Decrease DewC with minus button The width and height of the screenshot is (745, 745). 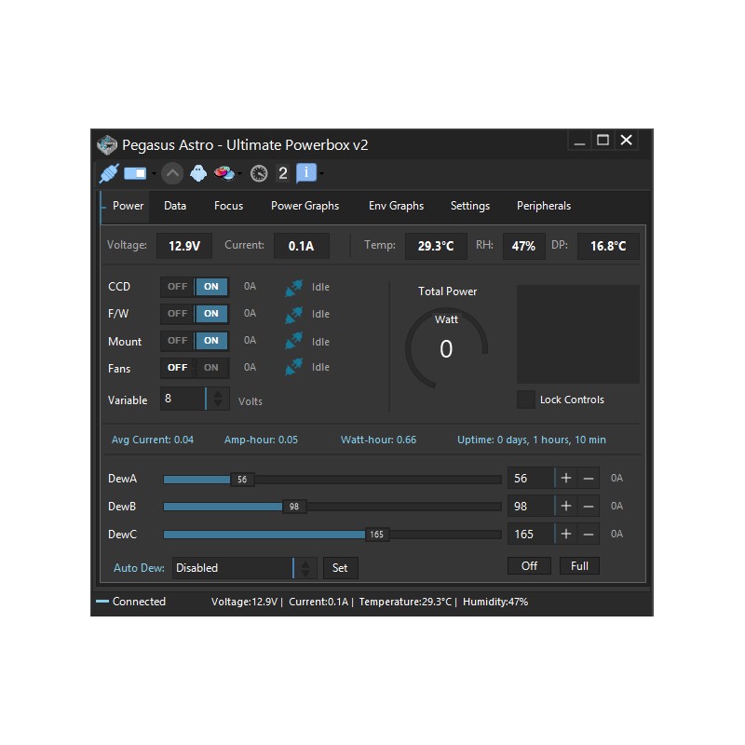(589, 534)
